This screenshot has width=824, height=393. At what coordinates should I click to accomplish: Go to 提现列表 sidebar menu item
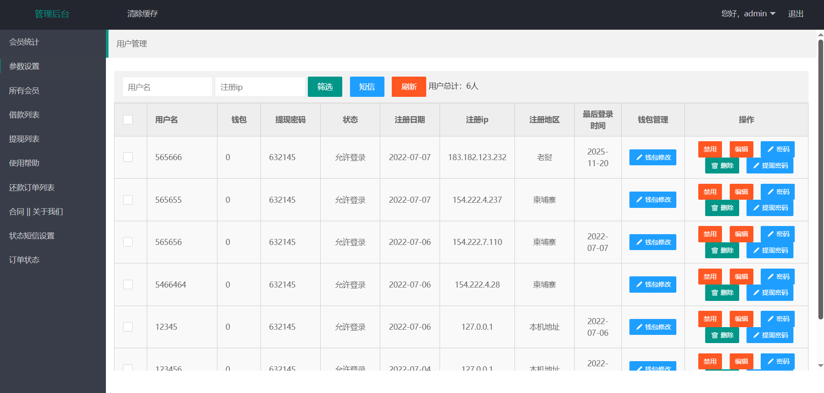(x=24, y=139)
